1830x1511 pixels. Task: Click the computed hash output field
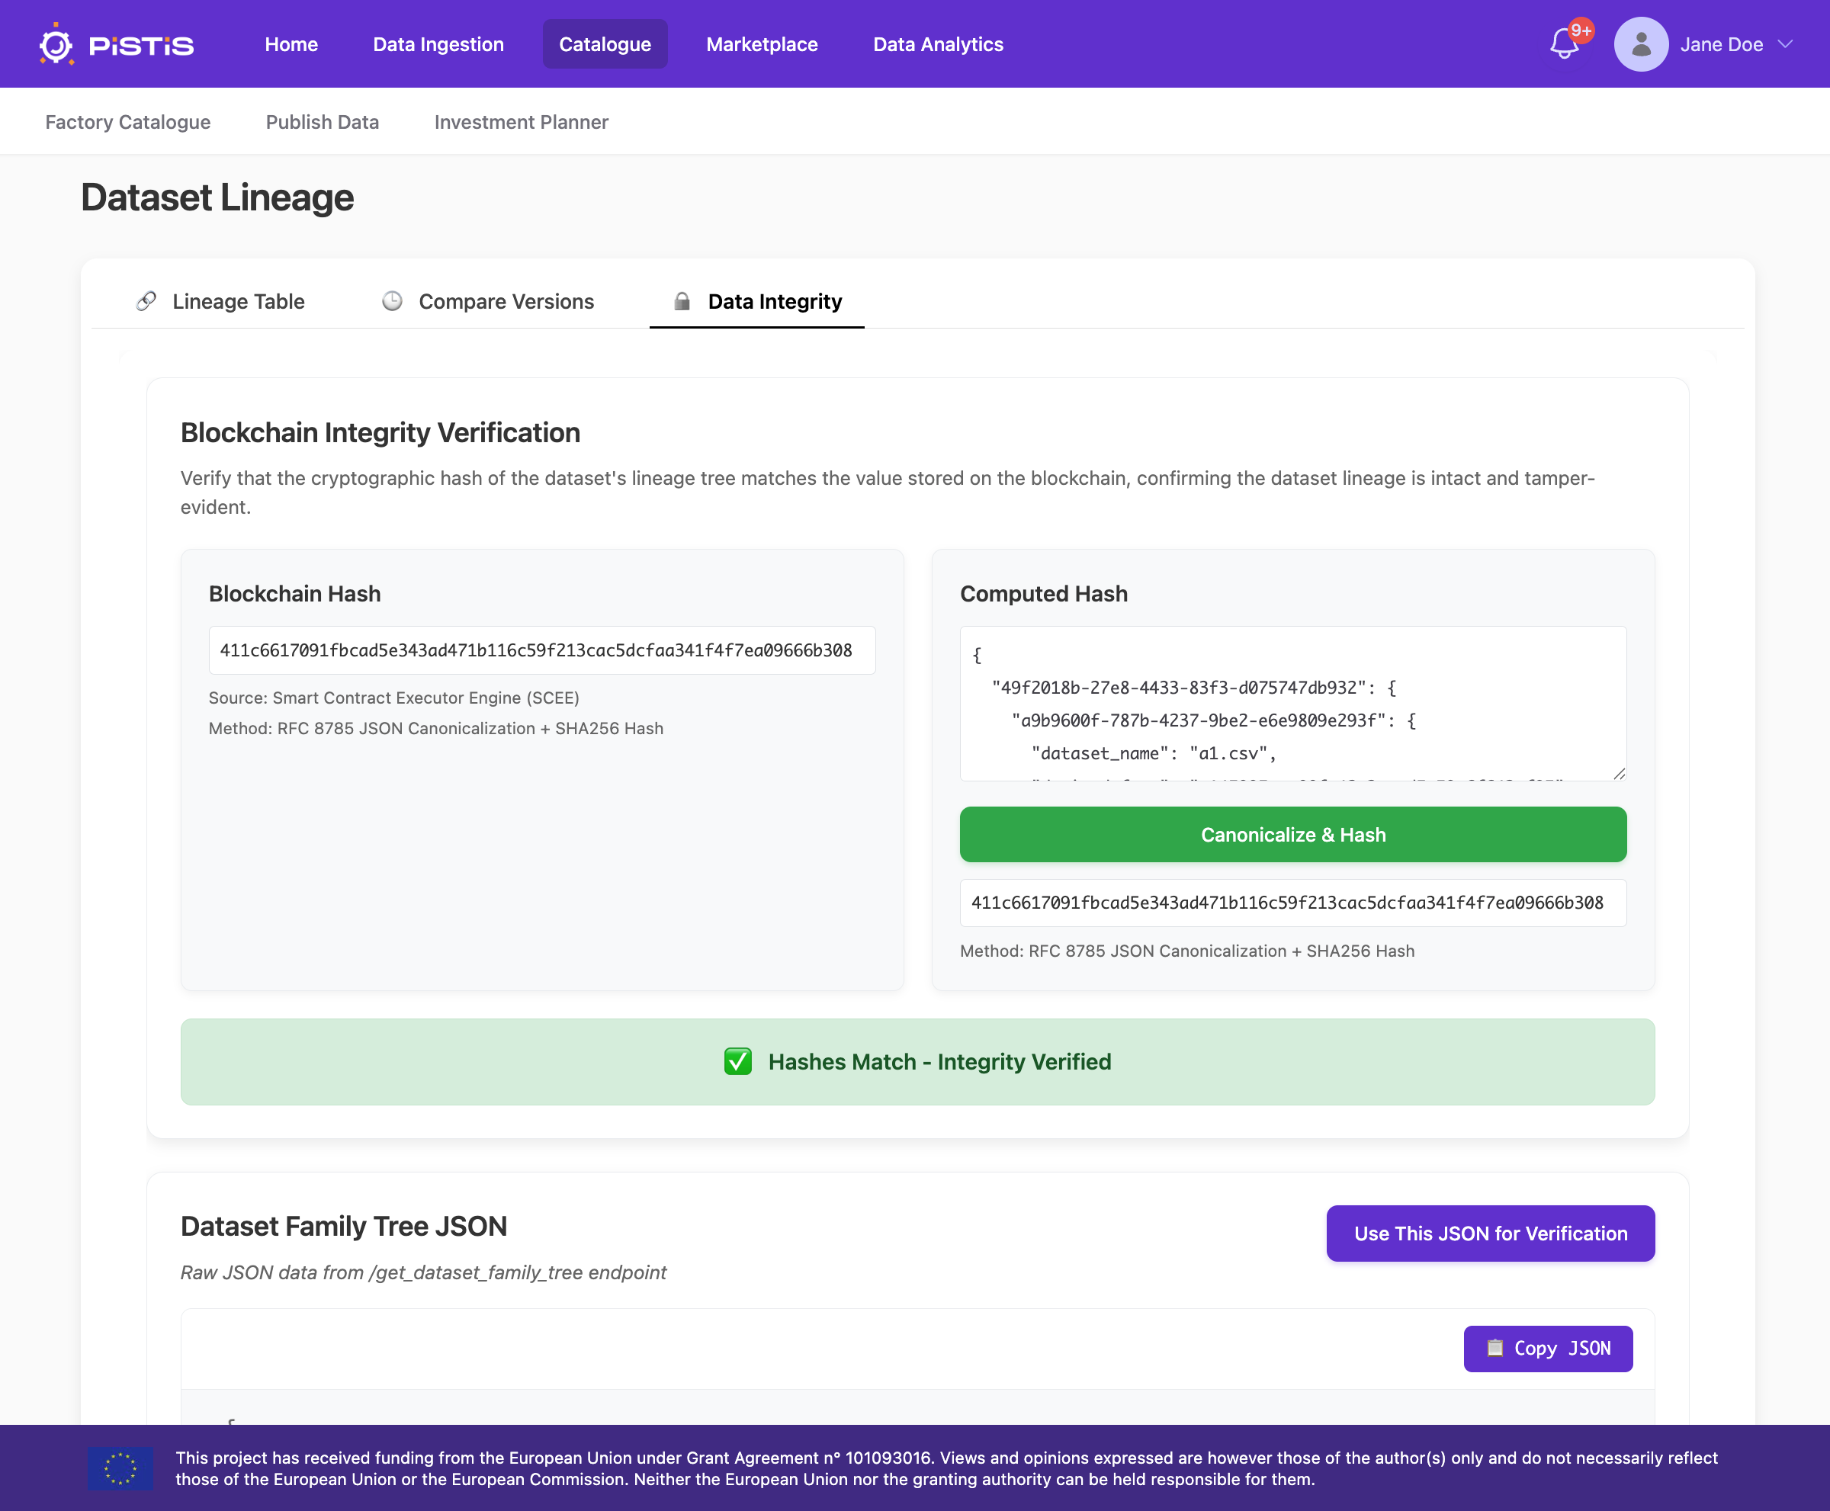(x=1293, y=903)
